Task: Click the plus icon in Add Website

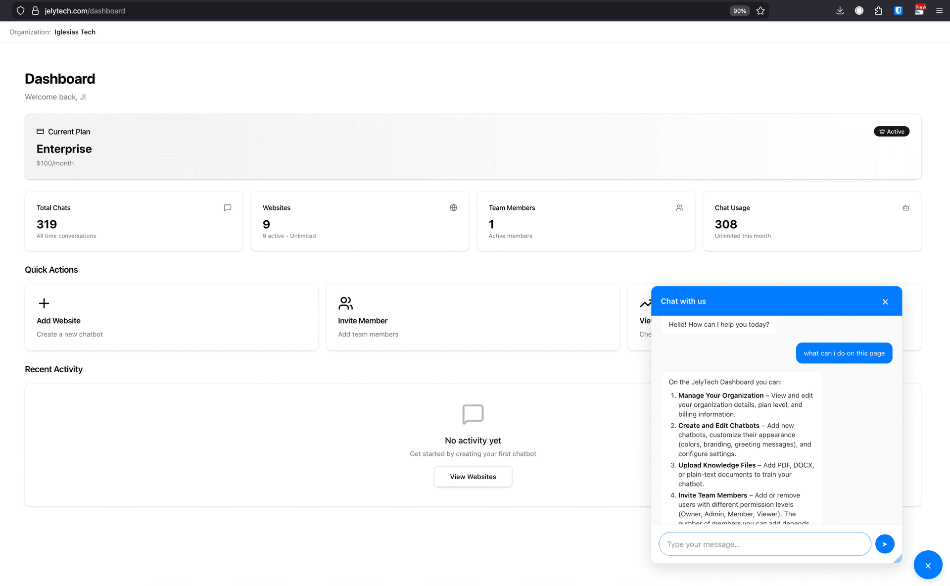Action: click(44, 303)
